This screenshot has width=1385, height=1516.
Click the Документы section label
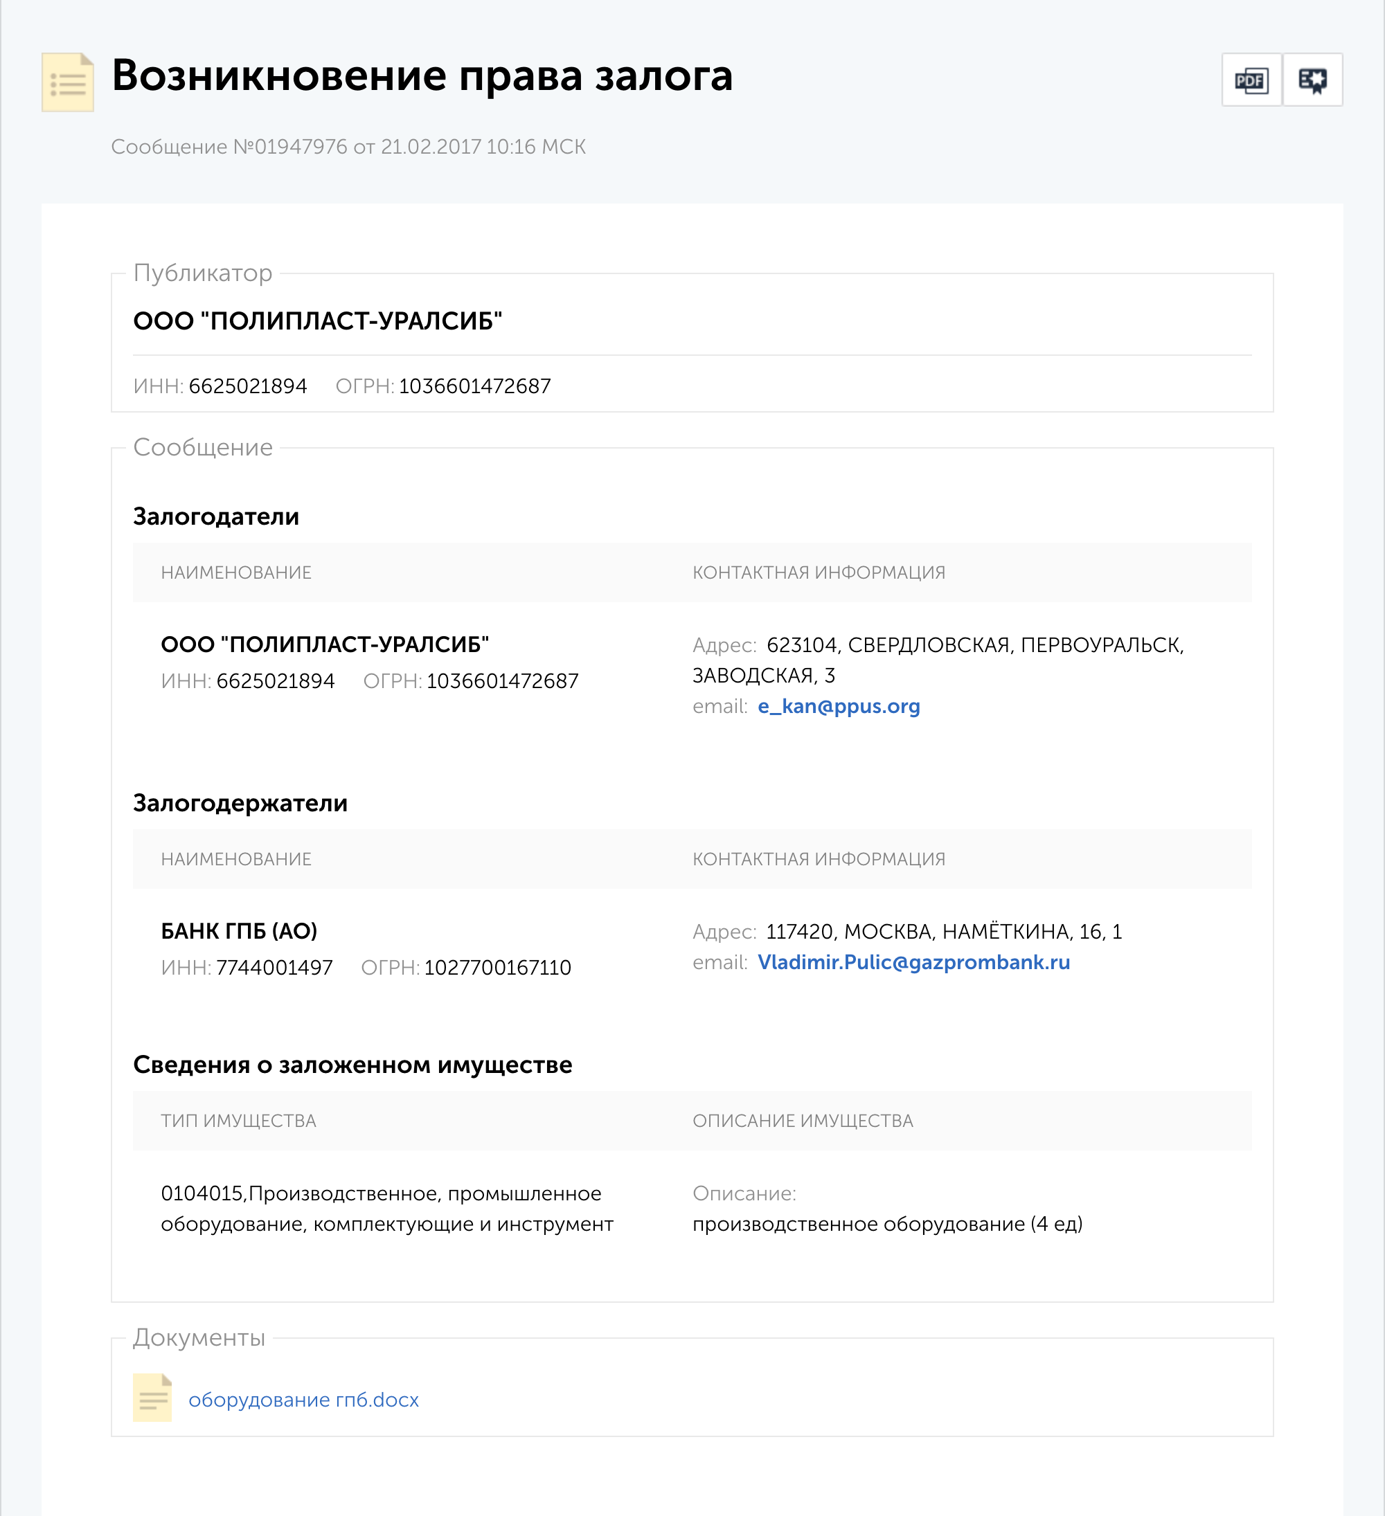[199, 1337]
